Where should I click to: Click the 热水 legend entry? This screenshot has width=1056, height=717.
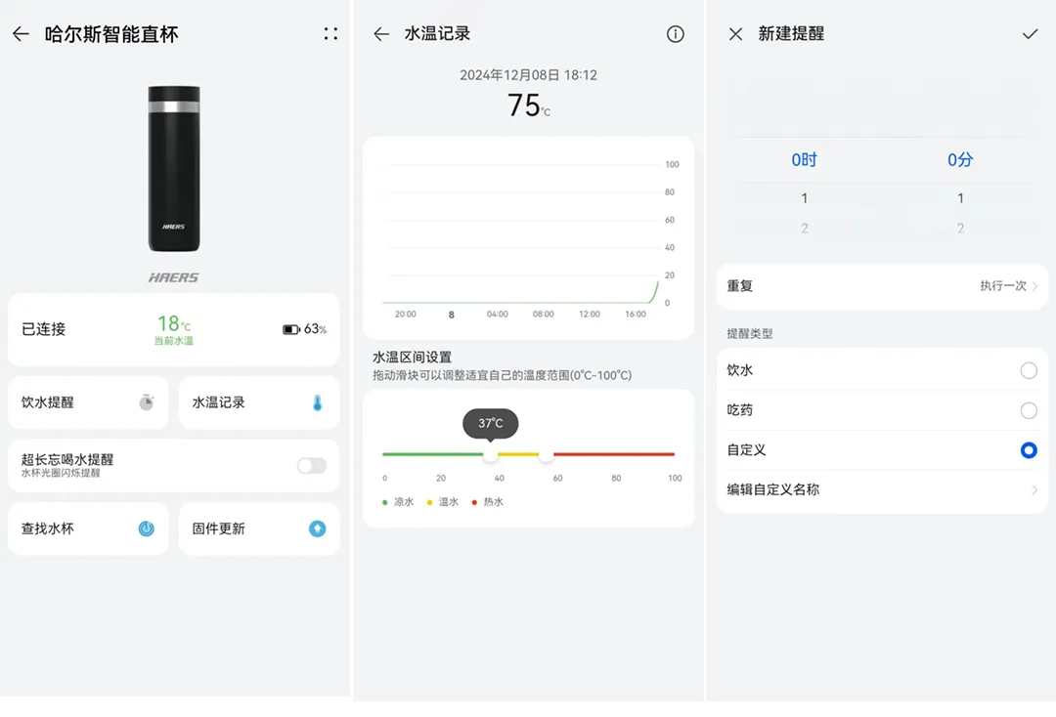[x=488, y=502]
